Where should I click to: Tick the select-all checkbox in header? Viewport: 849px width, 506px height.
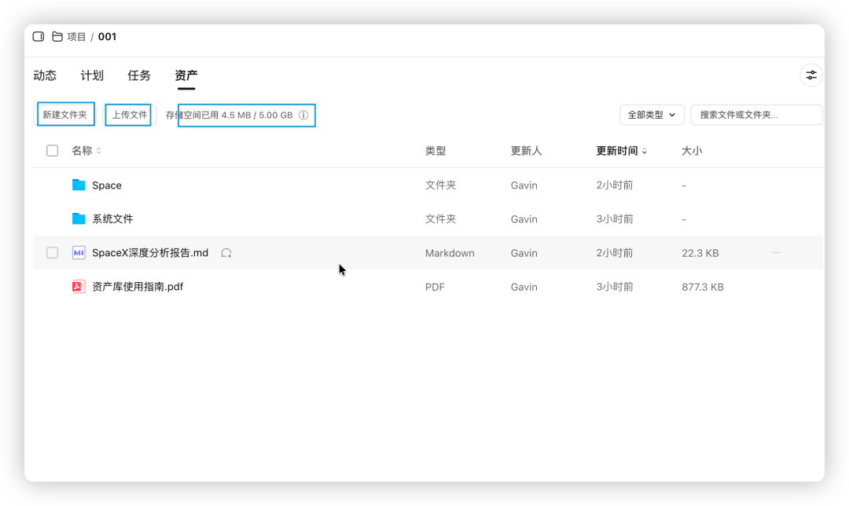point(52,150)
